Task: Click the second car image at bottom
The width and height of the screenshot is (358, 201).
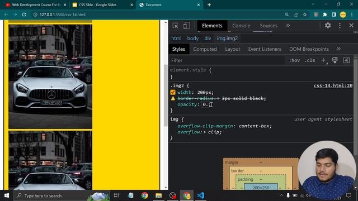Action: (x=50, y=160)
